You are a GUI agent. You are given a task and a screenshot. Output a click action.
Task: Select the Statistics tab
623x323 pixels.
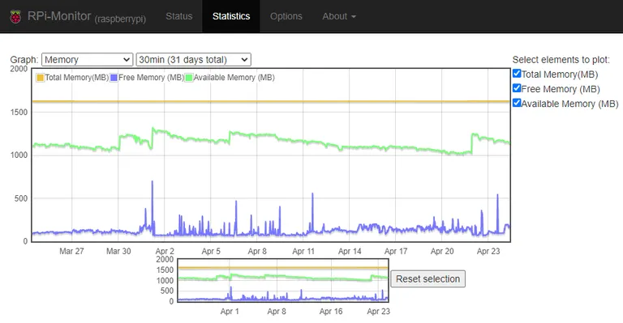pyautogui.click(x=231, y=16)
